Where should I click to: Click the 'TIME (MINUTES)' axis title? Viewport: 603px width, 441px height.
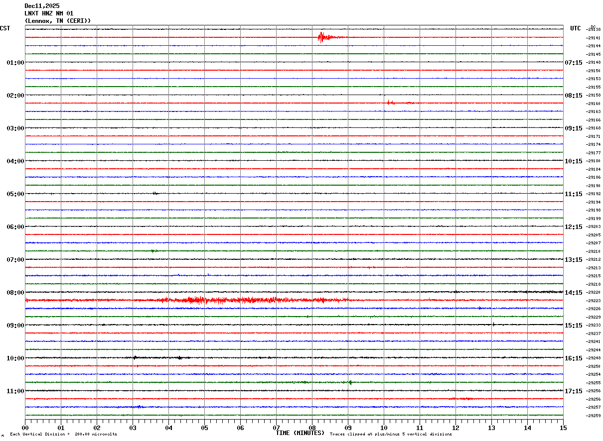pos(300,433)
